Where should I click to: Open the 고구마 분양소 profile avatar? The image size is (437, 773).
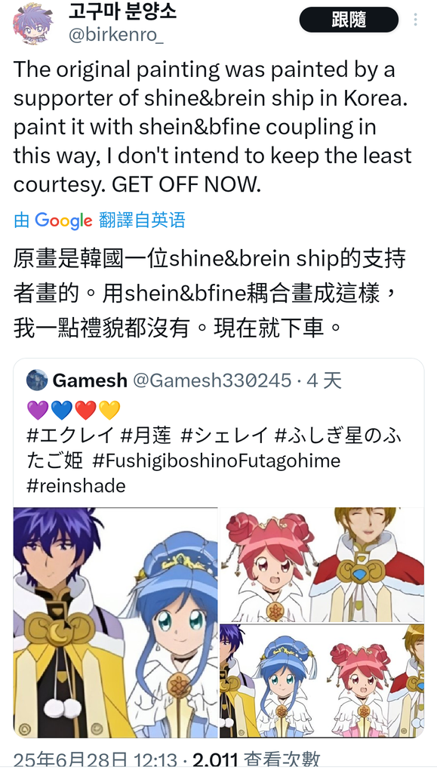coord(32,23)
